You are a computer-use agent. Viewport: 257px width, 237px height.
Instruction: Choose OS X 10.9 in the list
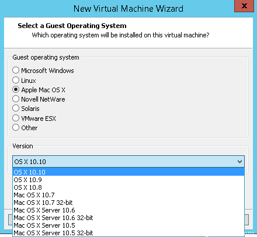[x=128, y=180]
